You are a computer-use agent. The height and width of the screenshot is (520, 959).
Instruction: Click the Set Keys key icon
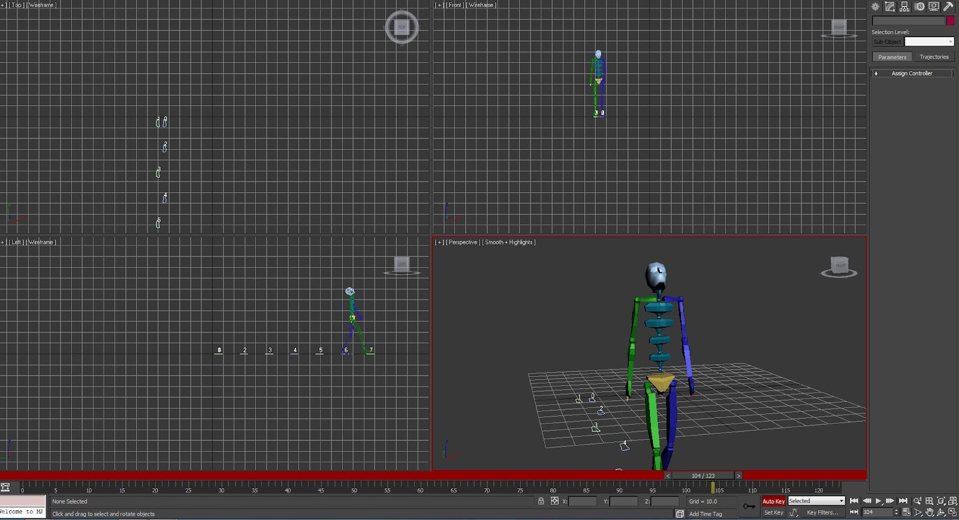(749, 506)
